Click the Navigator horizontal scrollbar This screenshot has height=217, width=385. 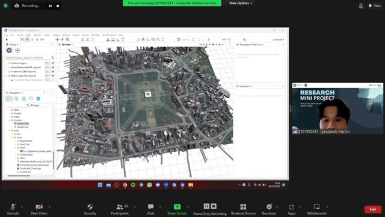(19, 175)
